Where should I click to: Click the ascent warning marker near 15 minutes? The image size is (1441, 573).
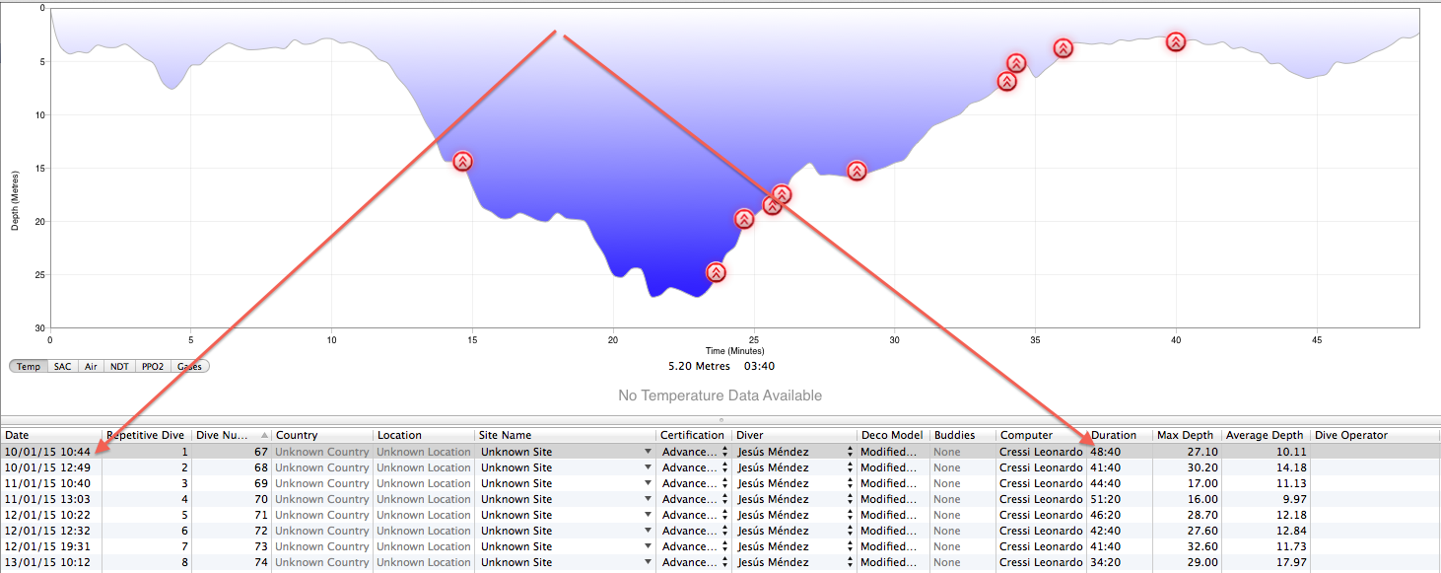pyautogui.click(x=462, y=161)
